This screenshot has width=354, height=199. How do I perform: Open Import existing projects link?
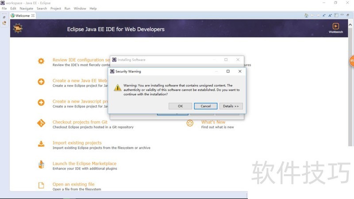point(77,143)
